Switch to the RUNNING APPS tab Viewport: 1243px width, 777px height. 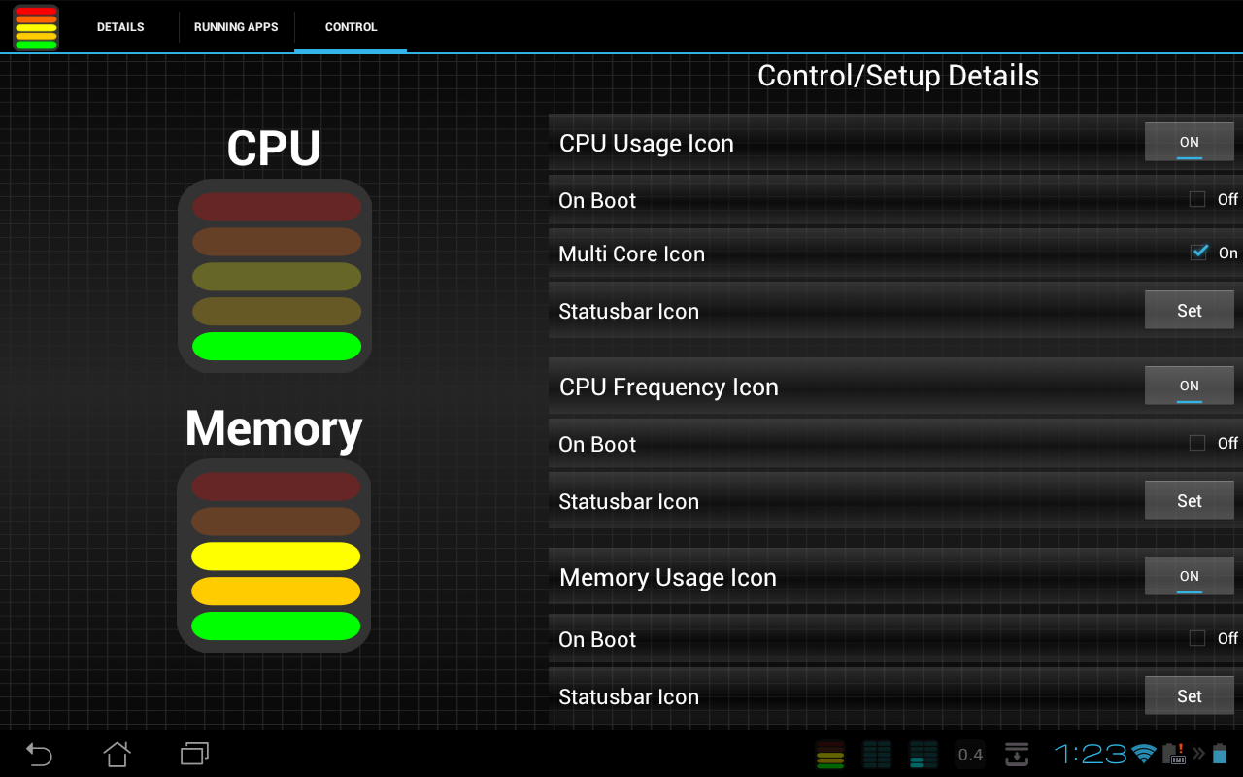point(236,27)
